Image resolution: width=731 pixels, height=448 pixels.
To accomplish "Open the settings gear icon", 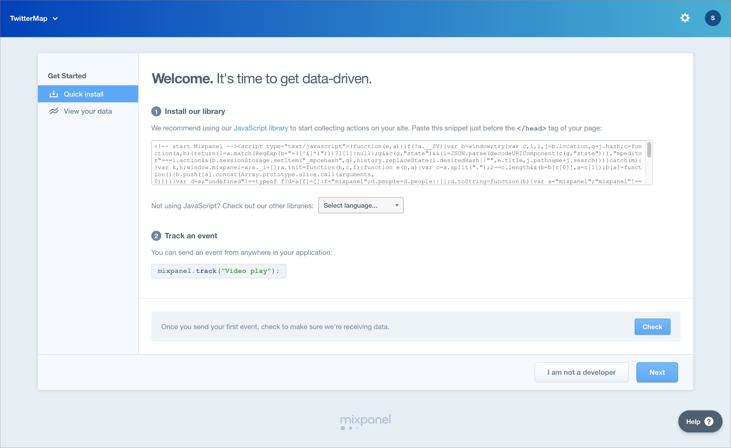I will click(x=685, y=18).
